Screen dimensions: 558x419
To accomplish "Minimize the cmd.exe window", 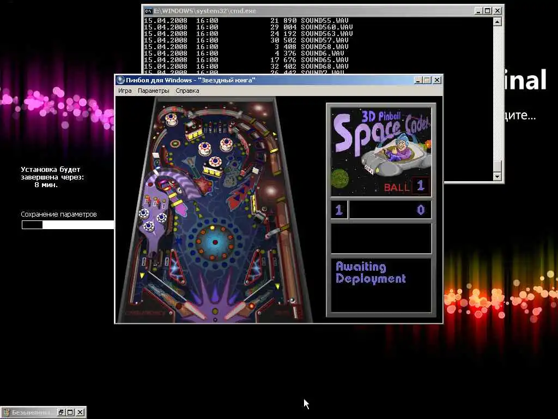I will pyautogui.click(x=478, y=11).
